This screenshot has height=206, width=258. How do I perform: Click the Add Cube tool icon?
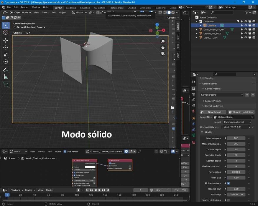point(6,85)
